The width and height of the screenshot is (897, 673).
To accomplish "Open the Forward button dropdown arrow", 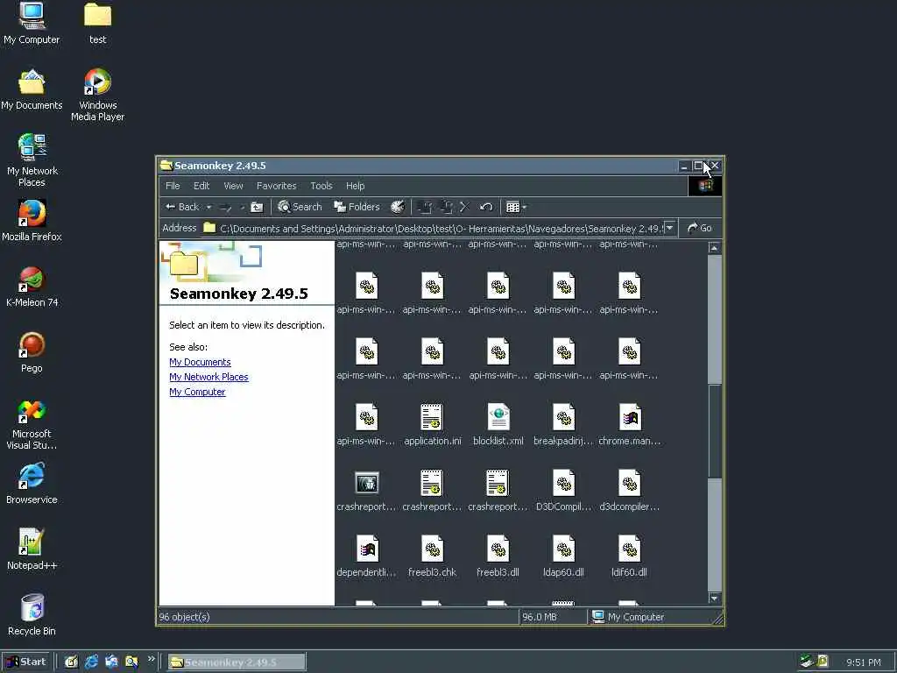I will 242,207.
